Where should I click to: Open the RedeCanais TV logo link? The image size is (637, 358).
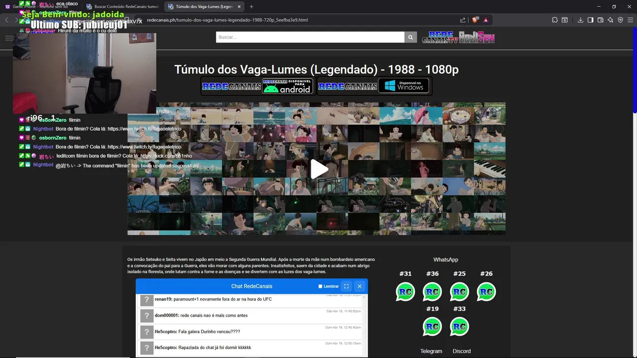[x=439, y=37]
